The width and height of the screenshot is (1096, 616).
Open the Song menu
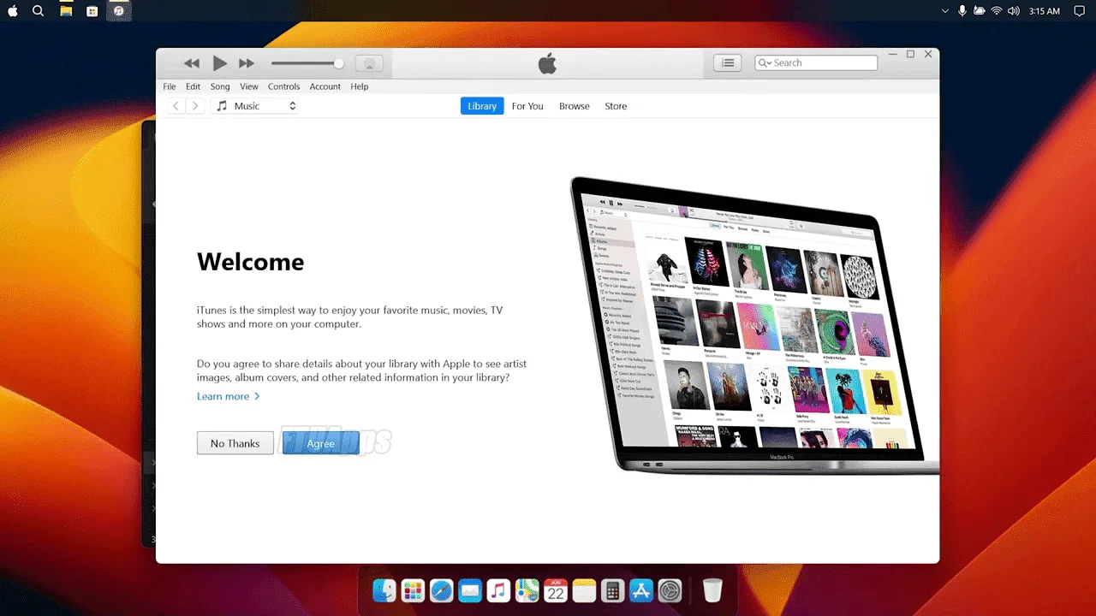pyautogui.click(x=220, y=86)
